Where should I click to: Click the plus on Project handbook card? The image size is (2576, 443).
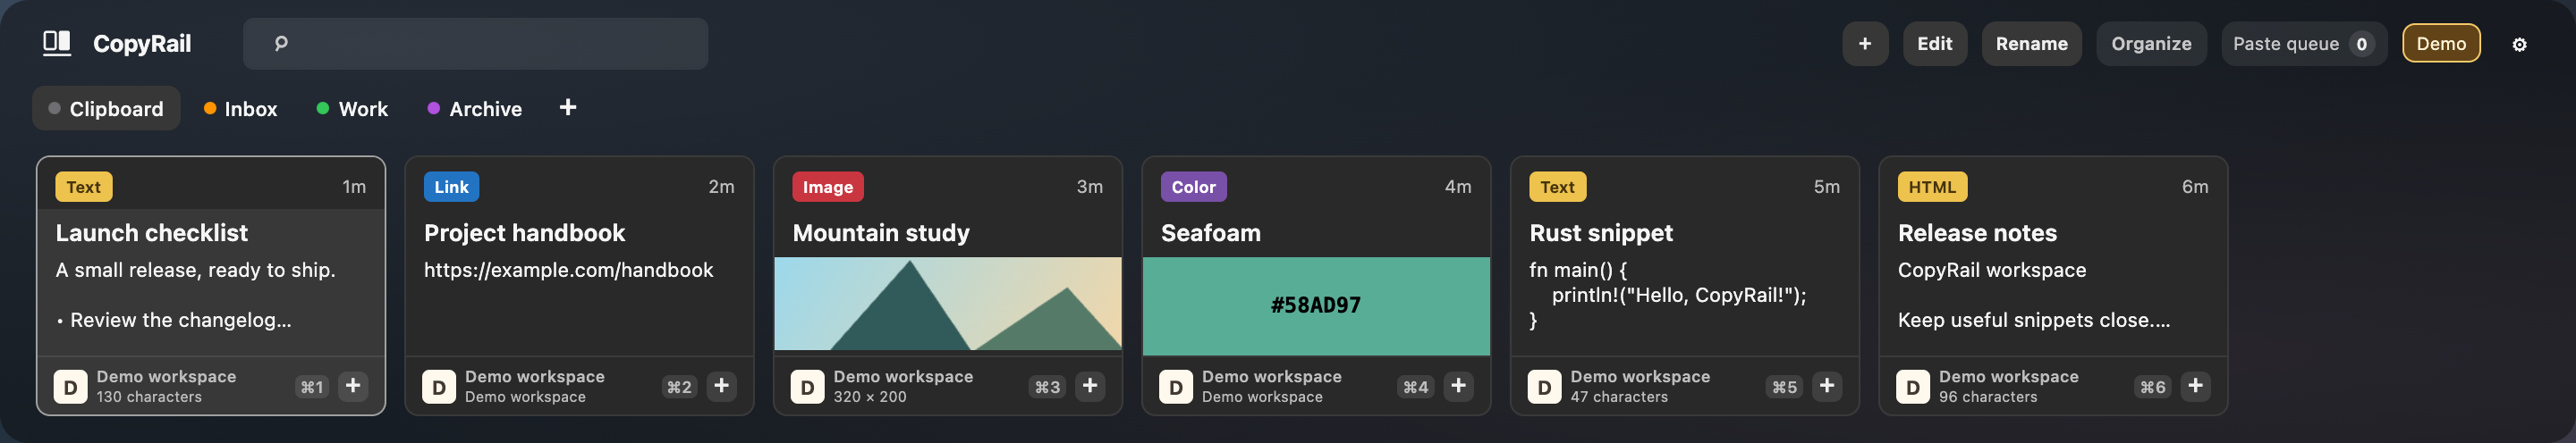tap(721, 386)
